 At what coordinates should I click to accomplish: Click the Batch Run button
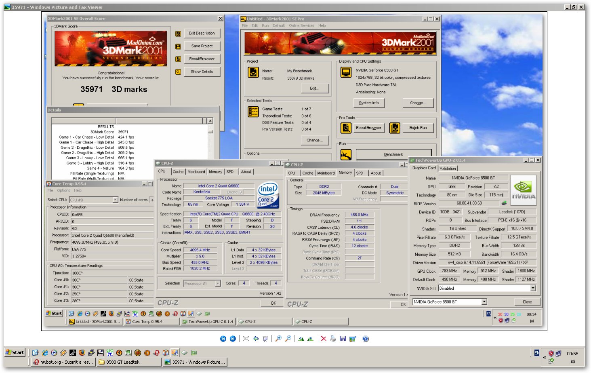click(418, 128)
